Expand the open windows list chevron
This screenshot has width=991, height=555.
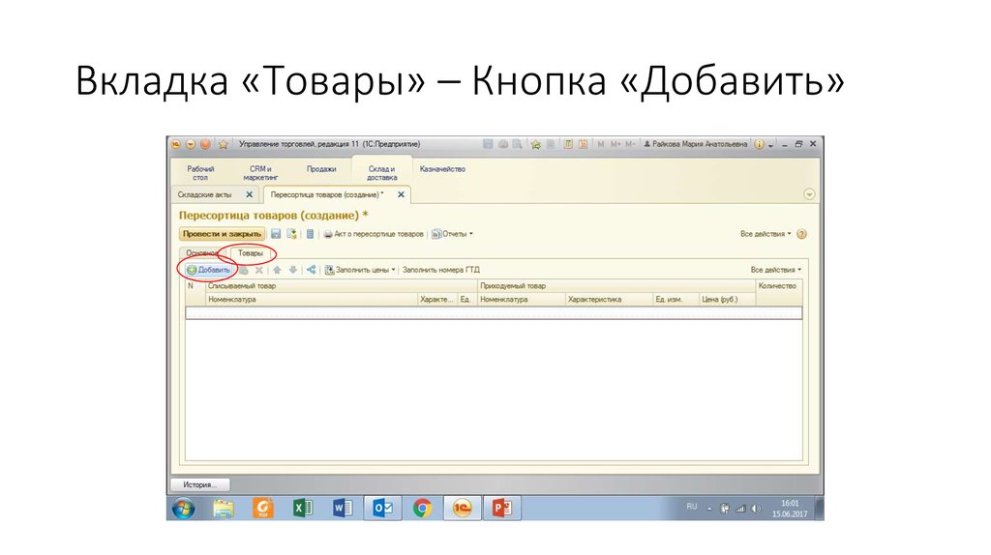[810, 194]
